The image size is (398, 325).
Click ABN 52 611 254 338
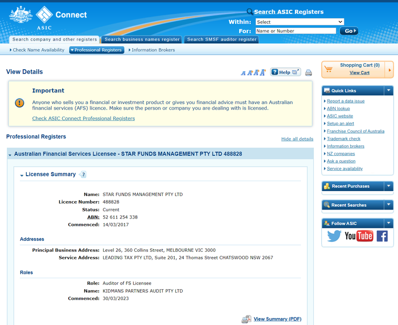(120, 217)
